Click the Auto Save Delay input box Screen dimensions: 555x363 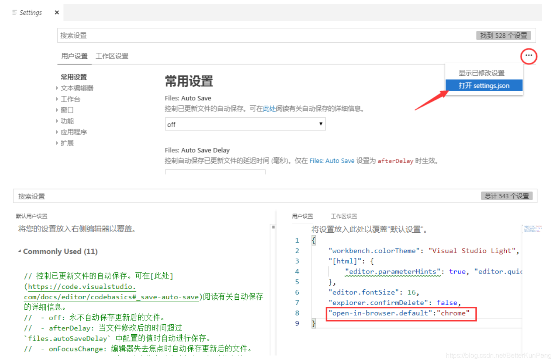pos(215,172)
